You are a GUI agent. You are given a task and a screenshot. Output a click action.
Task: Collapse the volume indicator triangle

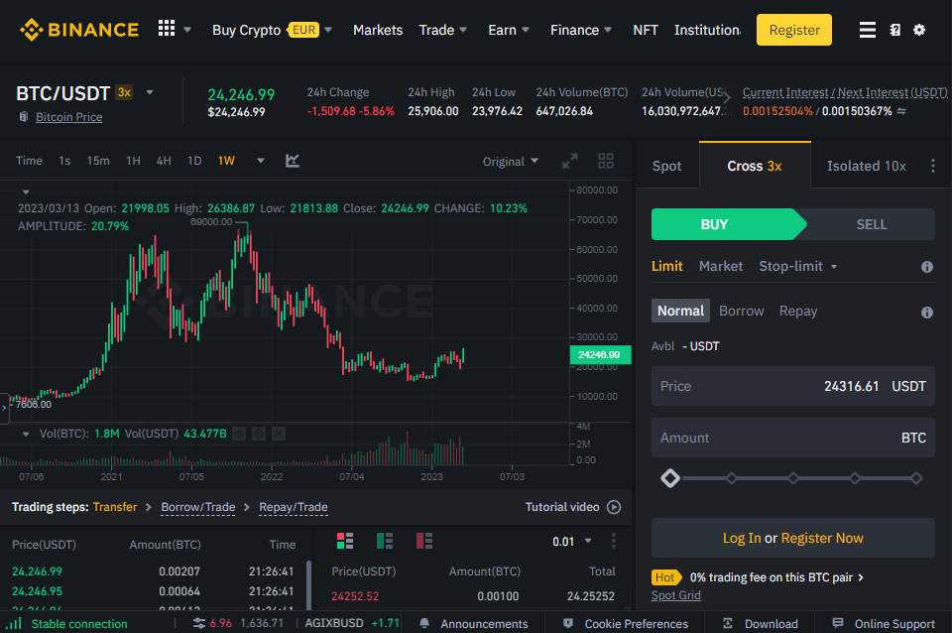pyautogui.click(x=26, y=434)
